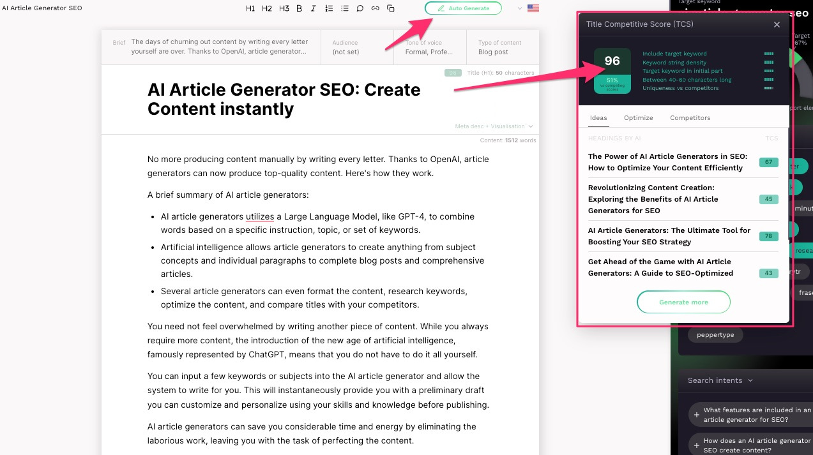Open the Tone of voice field

point(430,47)
